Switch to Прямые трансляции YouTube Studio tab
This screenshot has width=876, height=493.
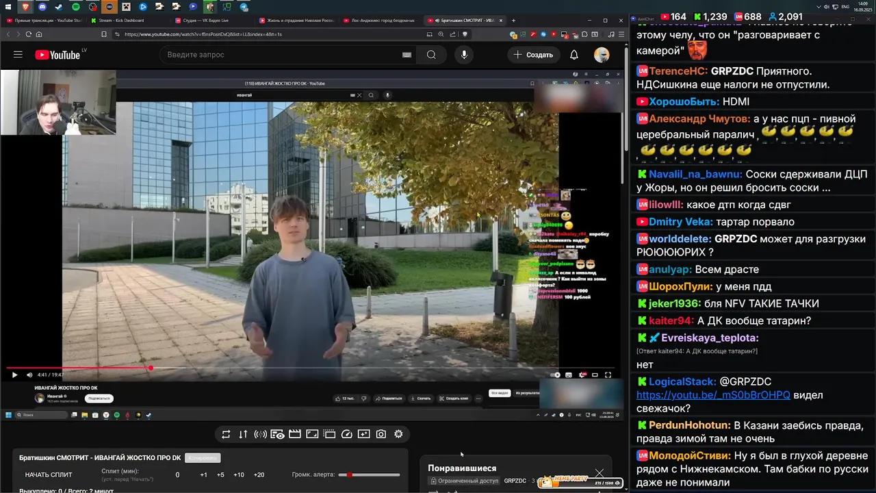pos(43,21)
